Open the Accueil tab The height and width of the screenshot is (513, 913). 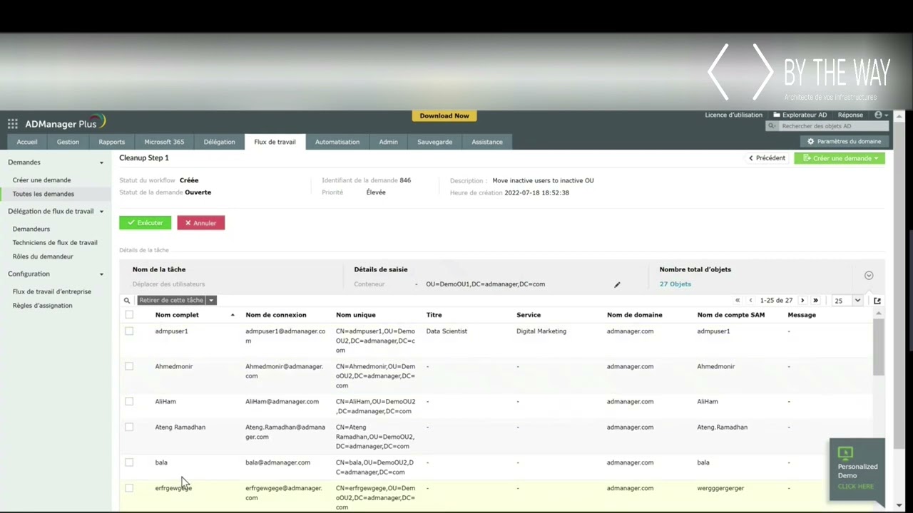pos(27,142)
